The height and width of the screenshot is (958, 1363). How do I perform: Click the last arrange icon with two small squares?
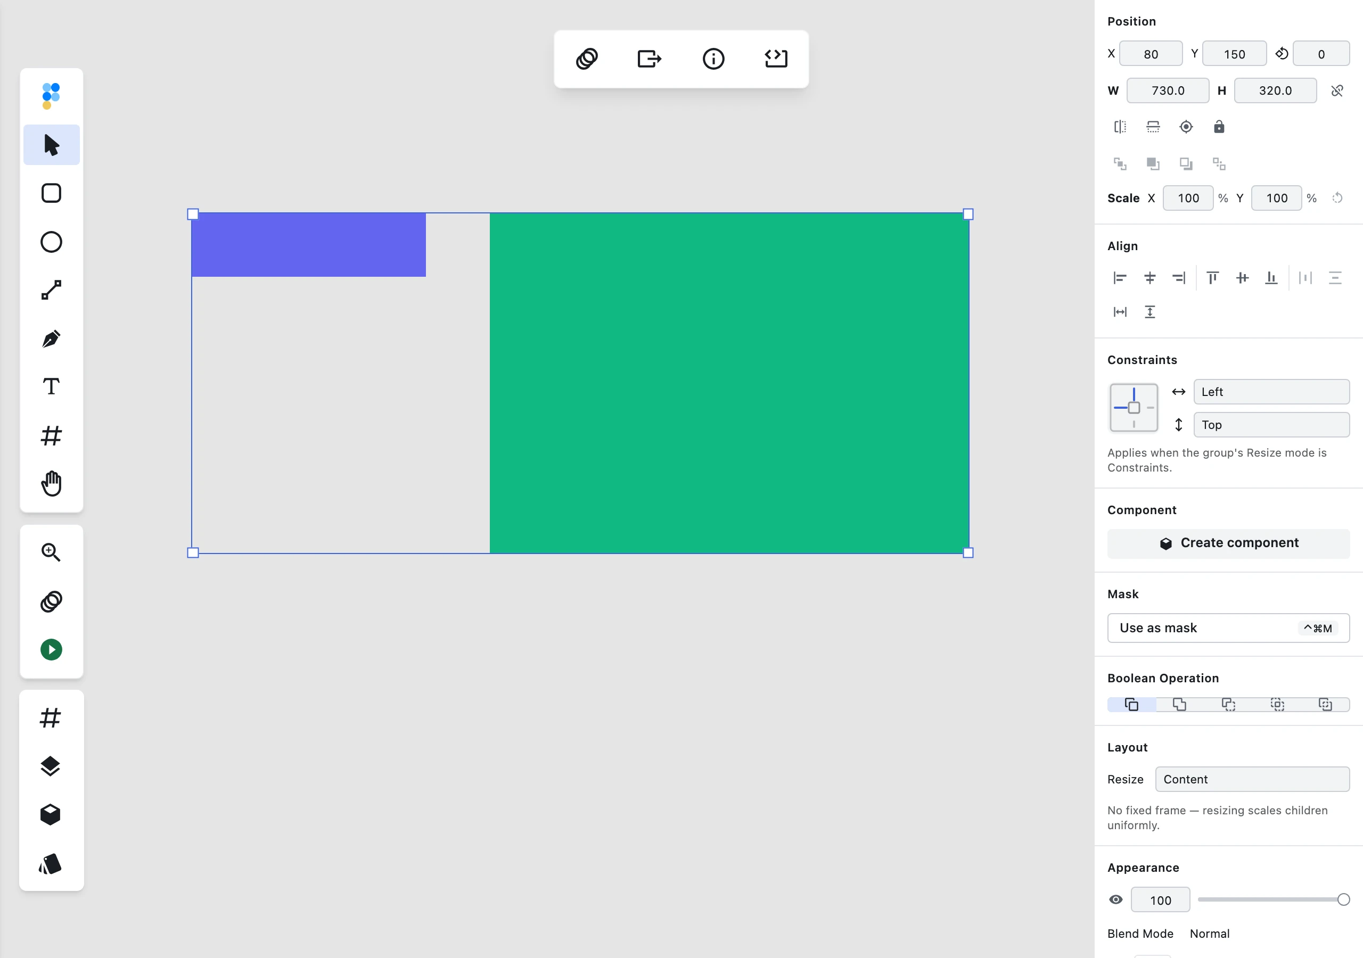(1219, 164)
